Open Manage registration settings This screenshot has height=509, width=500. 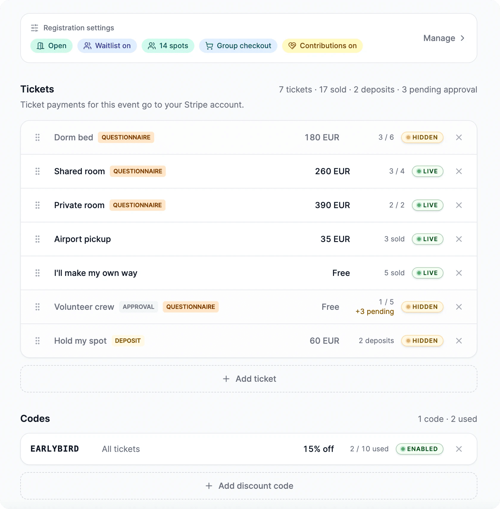[444, 38]
